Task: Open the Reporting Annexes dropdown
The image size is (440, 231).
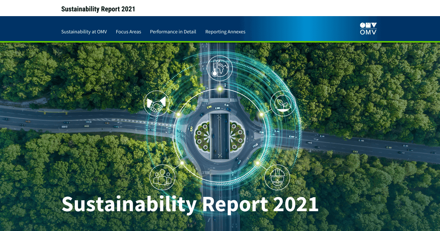Action: click(x=225, y=32)
